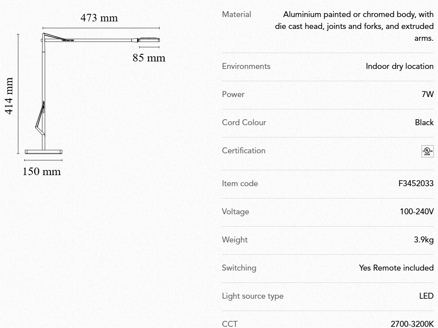This screenshot has width=438, height=328.
Task: Click the 100-240V voltage value
Action: 417,212
